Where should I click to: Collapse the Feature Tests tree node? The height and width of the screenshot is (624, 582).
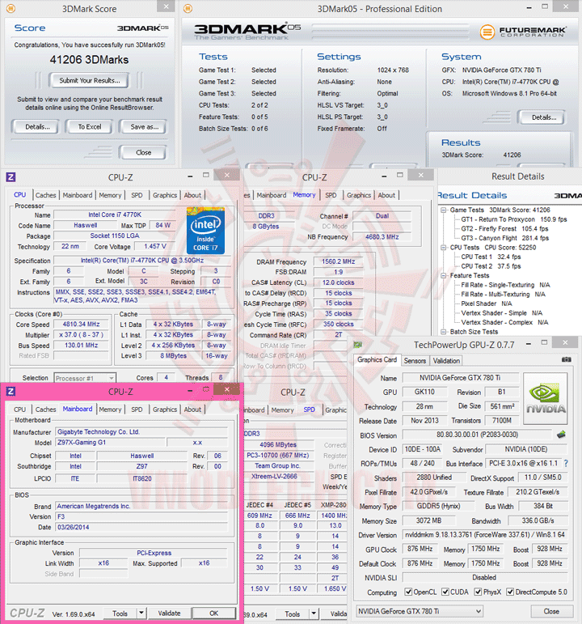point(444,275)
